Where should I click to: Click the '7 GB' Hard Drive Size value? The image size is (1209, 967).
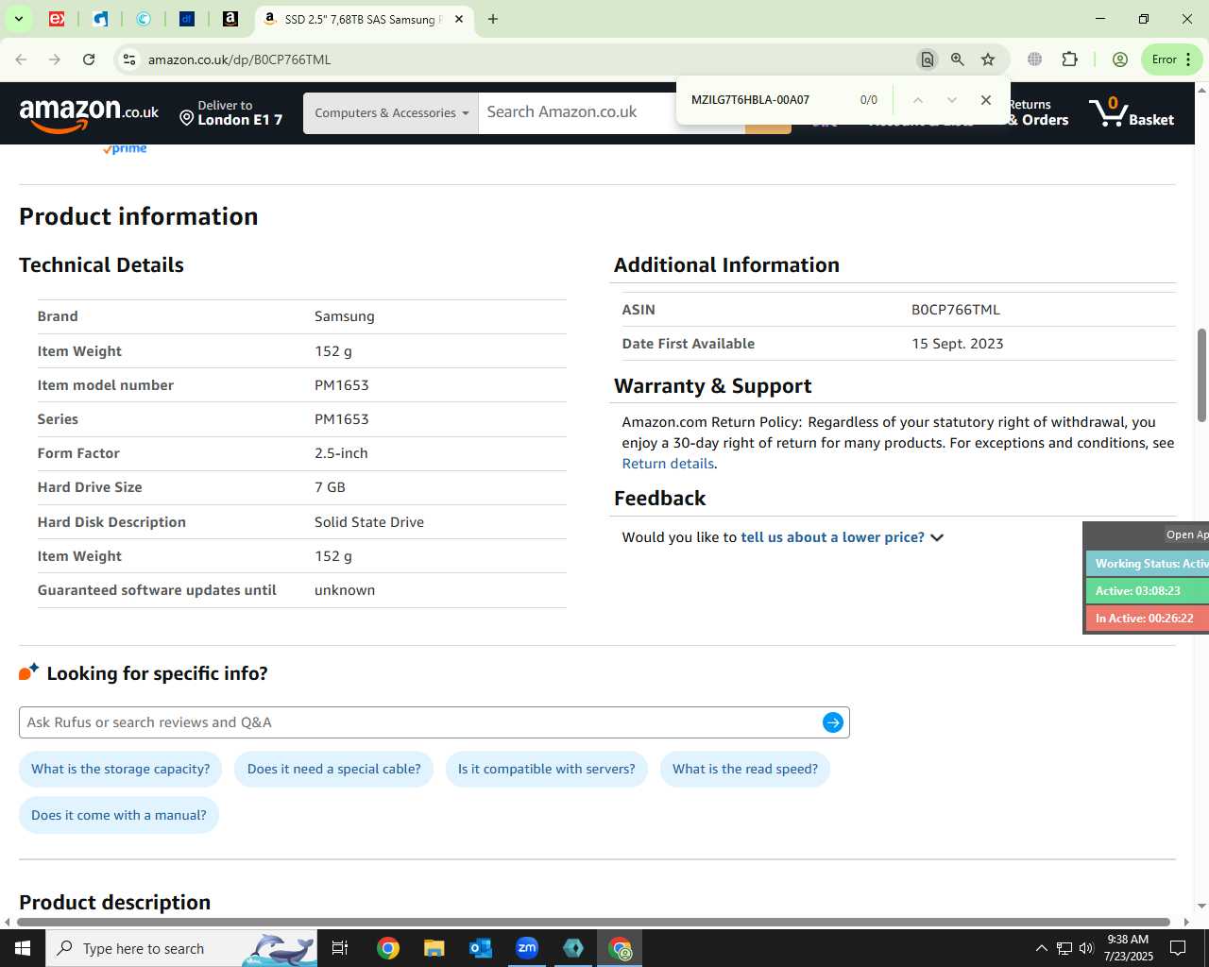point(330,487)
